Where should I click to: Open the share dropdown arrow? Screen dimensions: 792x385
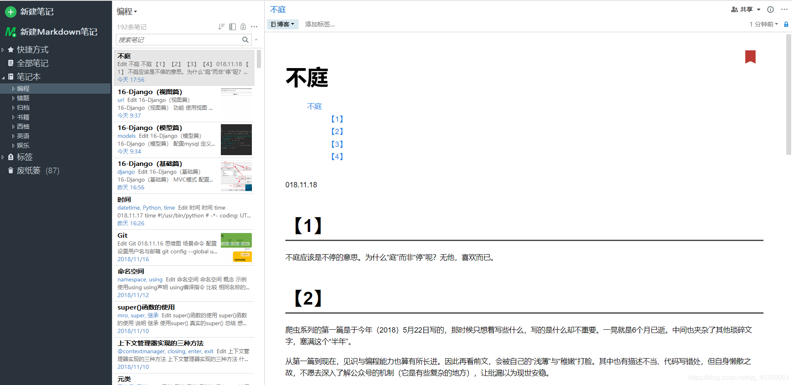pyautogui.click(x=759, y=9)
